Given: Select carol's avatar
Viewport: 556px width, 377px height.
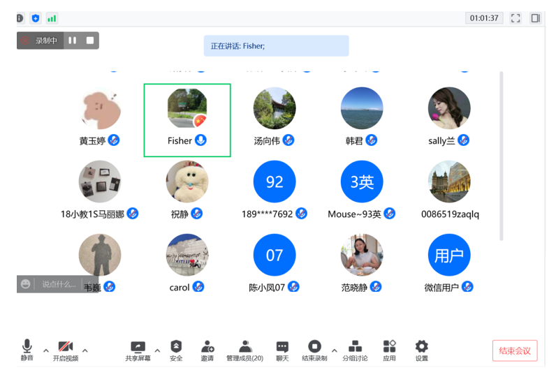Looking at the screenshot, I should [187, 255].
